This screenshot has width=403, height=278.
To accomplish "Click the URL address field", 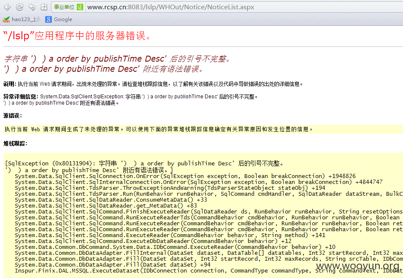I will (x=244, y=7).
